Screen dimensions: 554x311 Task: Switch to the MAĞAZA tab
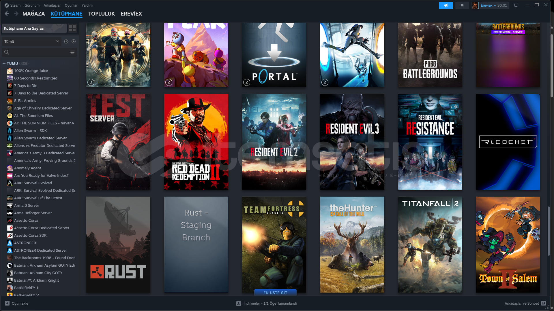pyautogui.click(x=33, y=14)
